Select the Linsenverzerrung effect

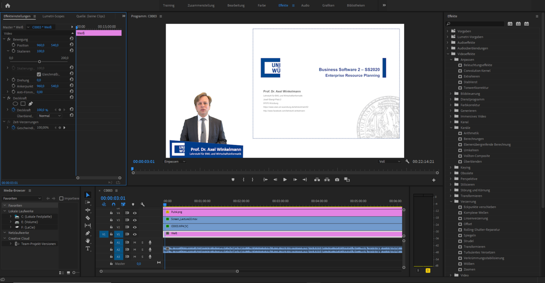pos(476,218)
